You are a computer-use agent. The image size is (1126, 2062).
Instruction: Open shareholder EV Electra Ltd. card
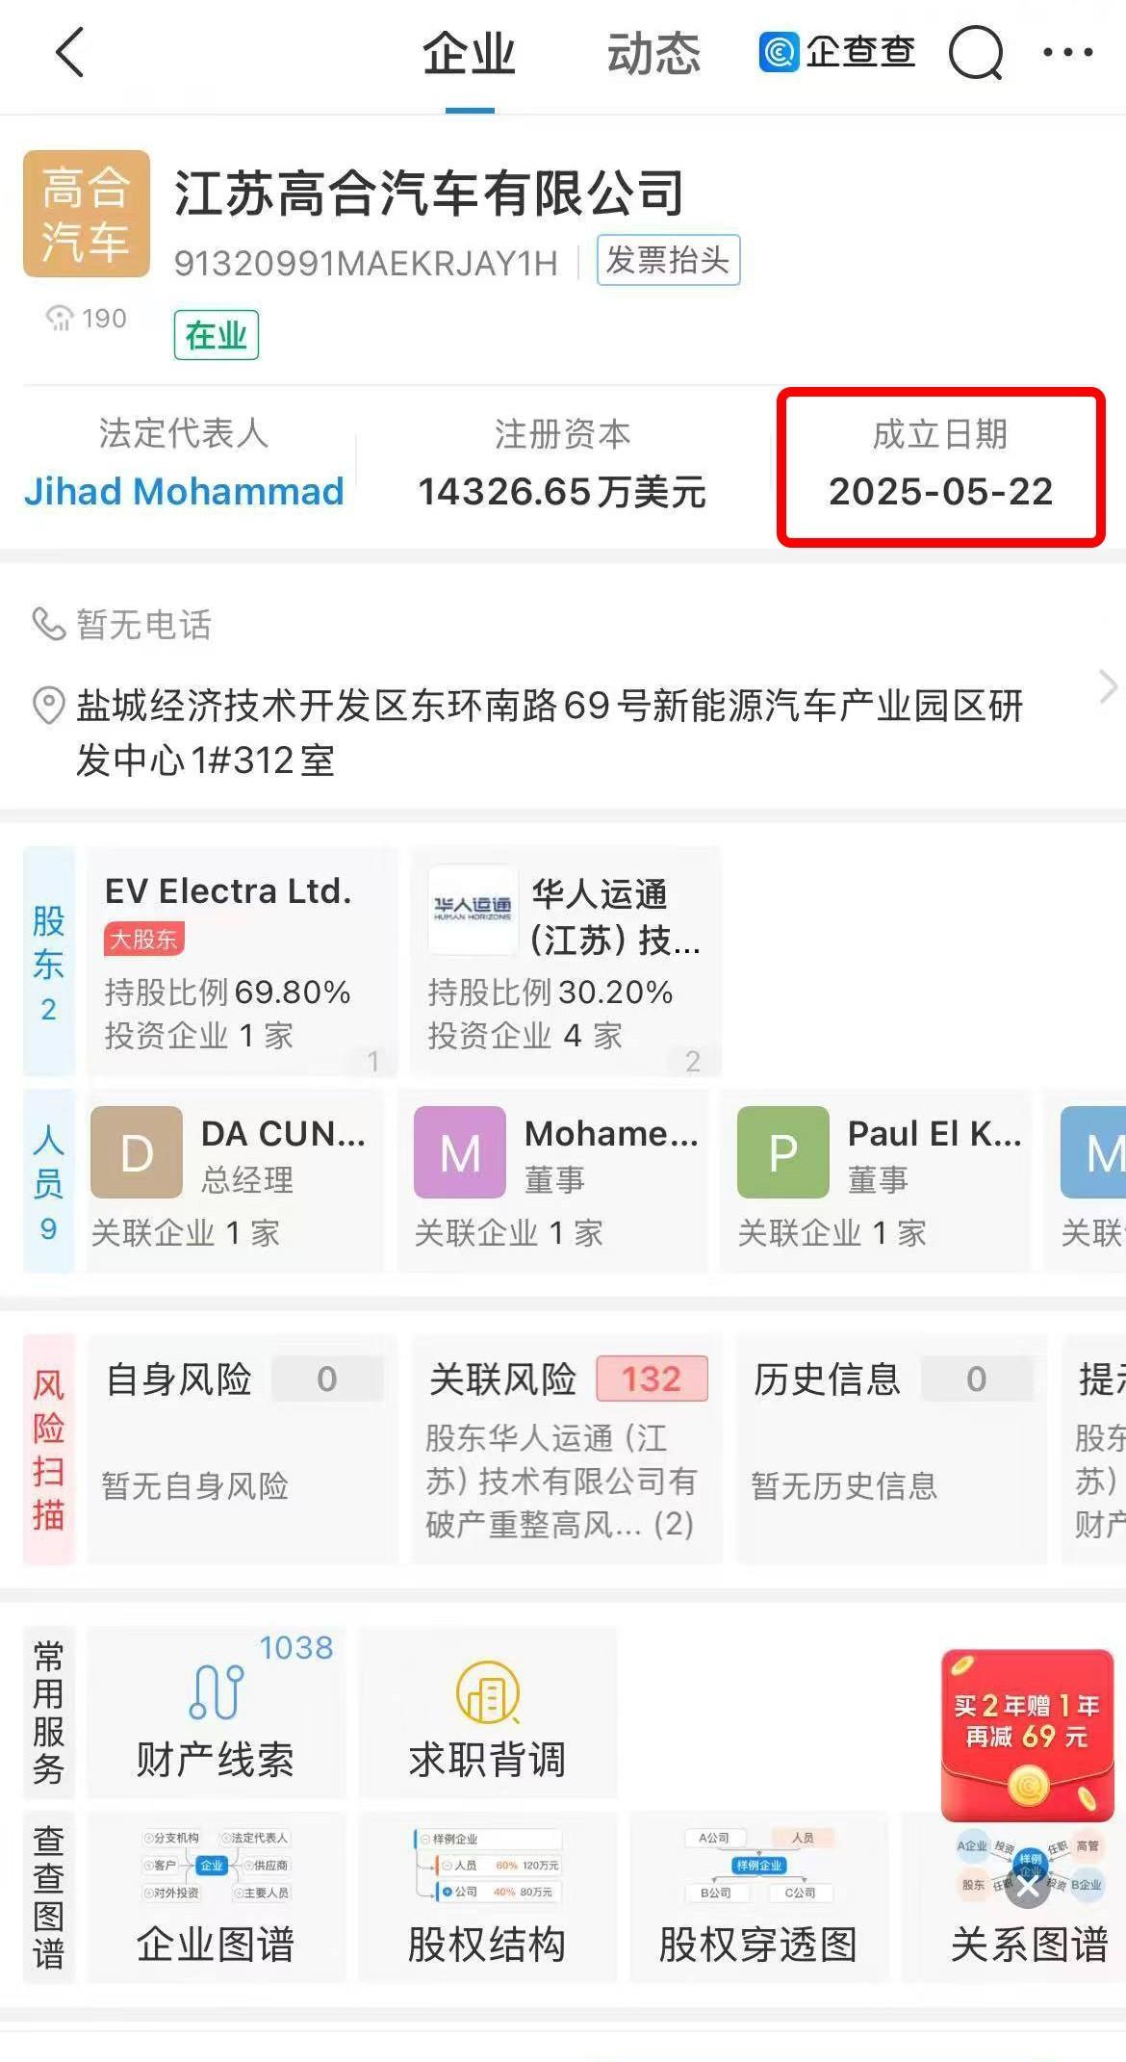point(241,962)
